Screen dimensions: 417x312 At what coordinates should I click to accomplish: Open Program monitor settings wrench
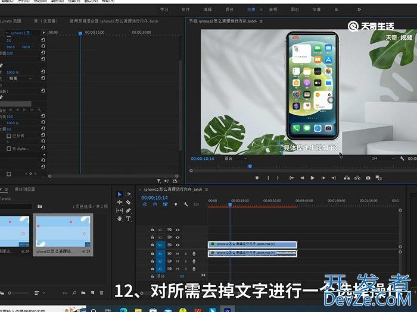point(402,159)
